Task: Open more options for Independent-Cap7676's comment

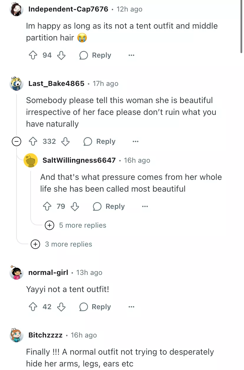Action: [131, 55]
